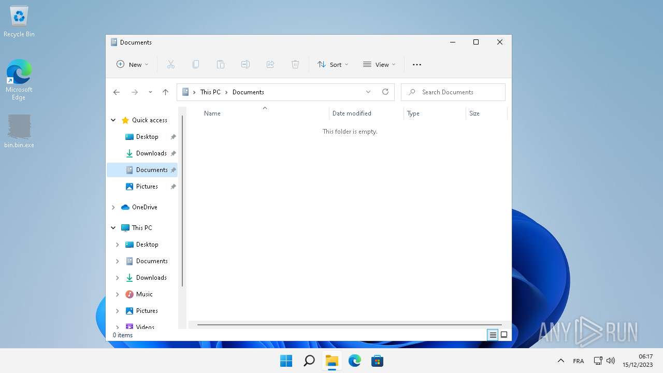Expand the OneDrive tree node

coord(113,207)
